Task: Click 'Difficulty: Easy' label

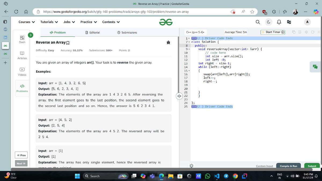Action: [x=45, y=50]
